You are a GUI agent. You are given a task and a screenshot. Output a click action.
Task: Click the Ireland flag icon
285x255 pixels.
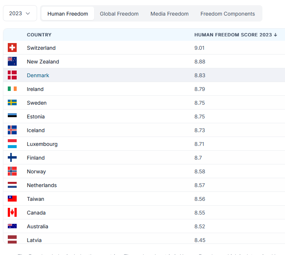pyautogui.click(x=12, y=89)
